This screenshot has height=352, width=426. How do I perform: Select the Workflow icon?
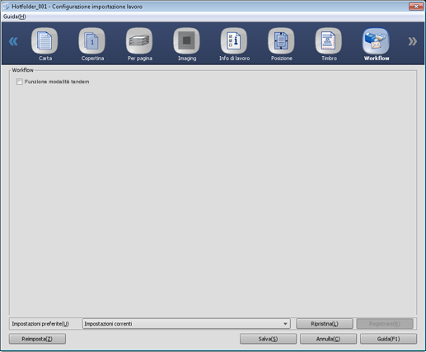(376, 40)
